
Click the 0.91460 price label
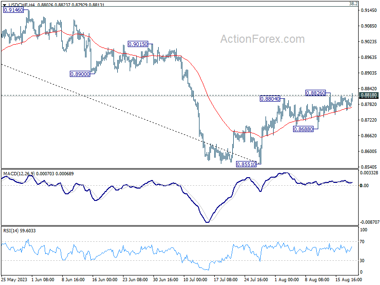14,10
